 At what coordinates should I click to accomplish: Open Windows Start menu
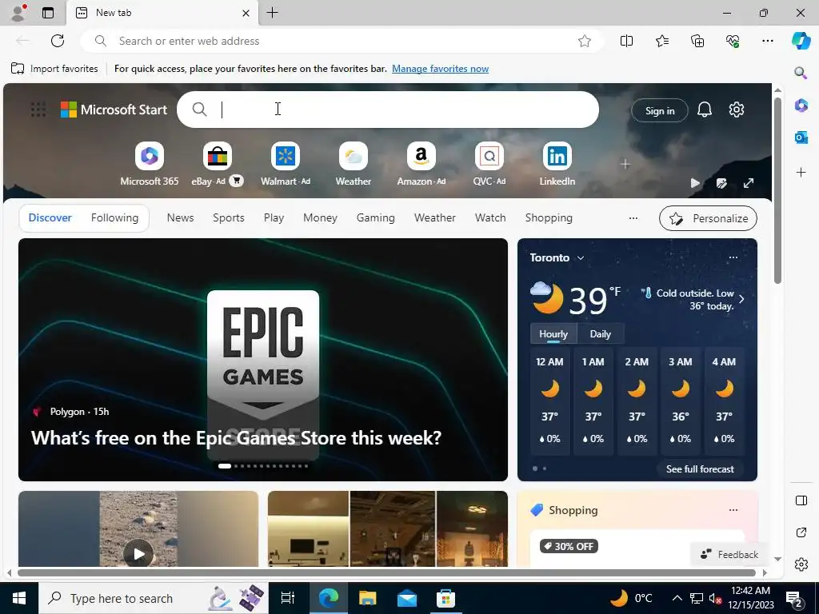(19, 598)
